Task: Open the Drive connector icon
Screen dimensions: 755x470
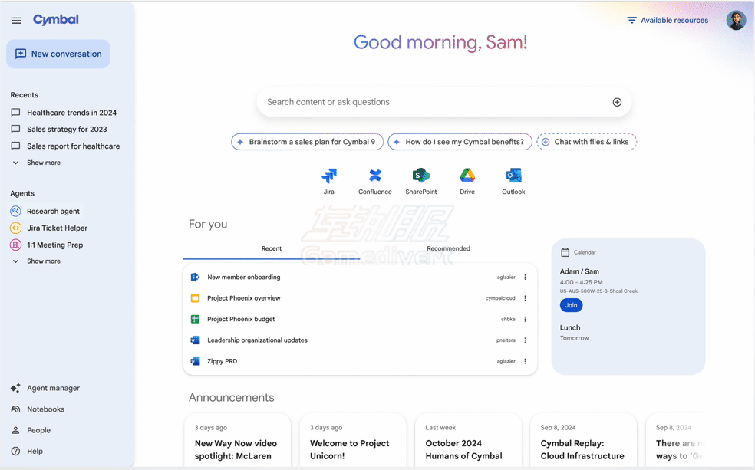Action: point(467,176)
